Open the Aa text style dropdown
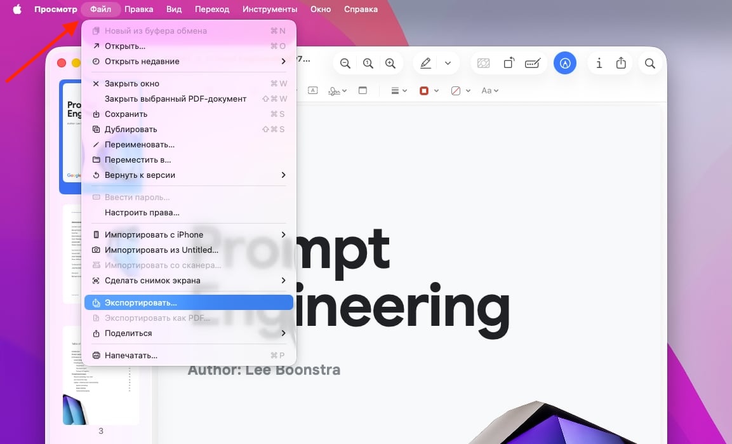The width and height of the screenshot is (732, 444). (x=489, y=91)
